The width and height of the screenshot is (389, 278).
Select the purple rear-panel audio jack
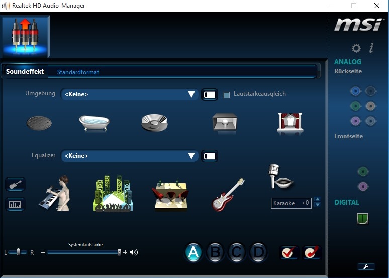tap(355, 121)
